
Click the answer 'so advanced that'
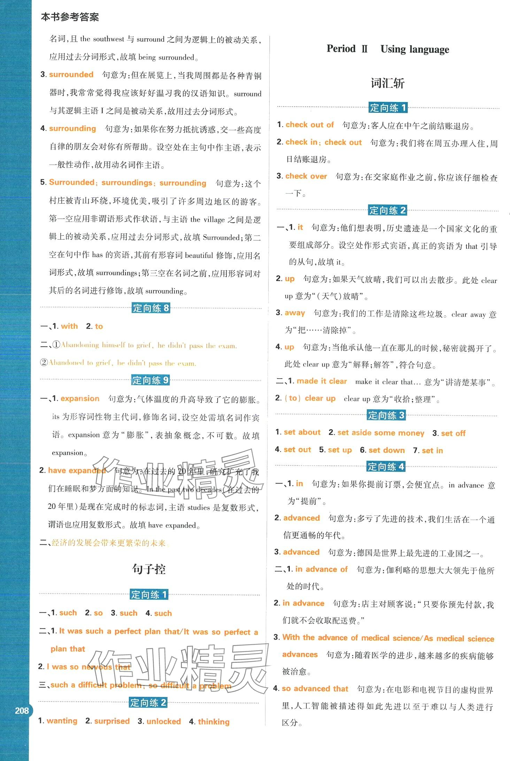(315, 689)
